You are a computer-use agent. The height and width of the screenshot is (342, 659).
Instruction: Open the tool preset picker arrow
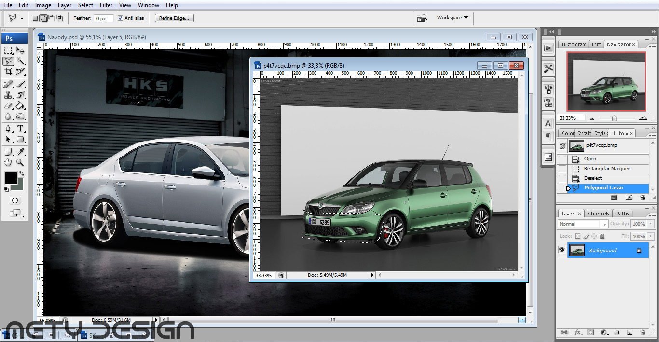tap(22, 18)
